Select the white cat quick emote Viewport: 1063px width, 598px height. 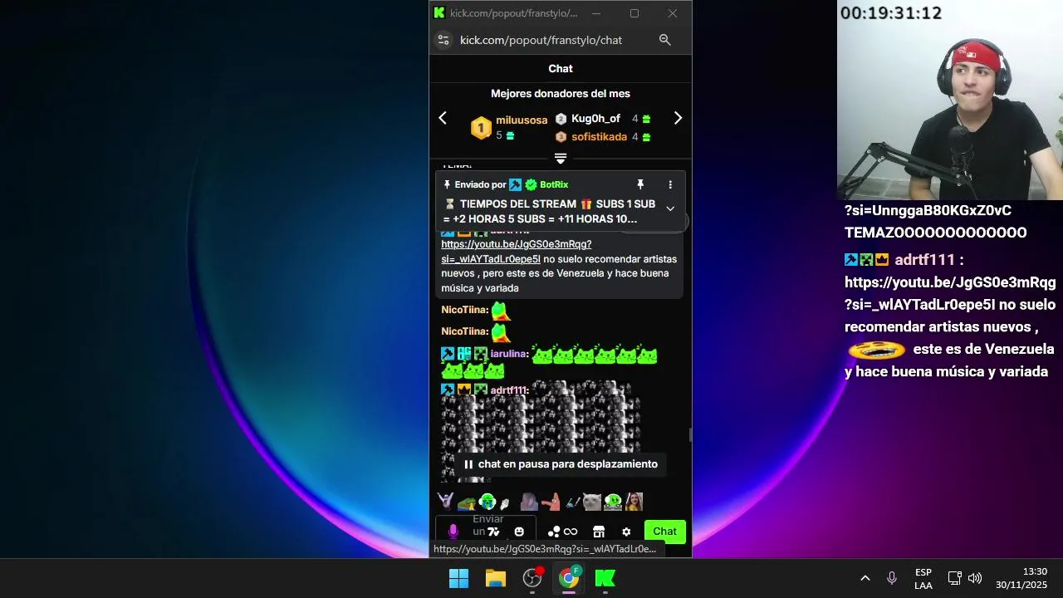pos(591,502)
